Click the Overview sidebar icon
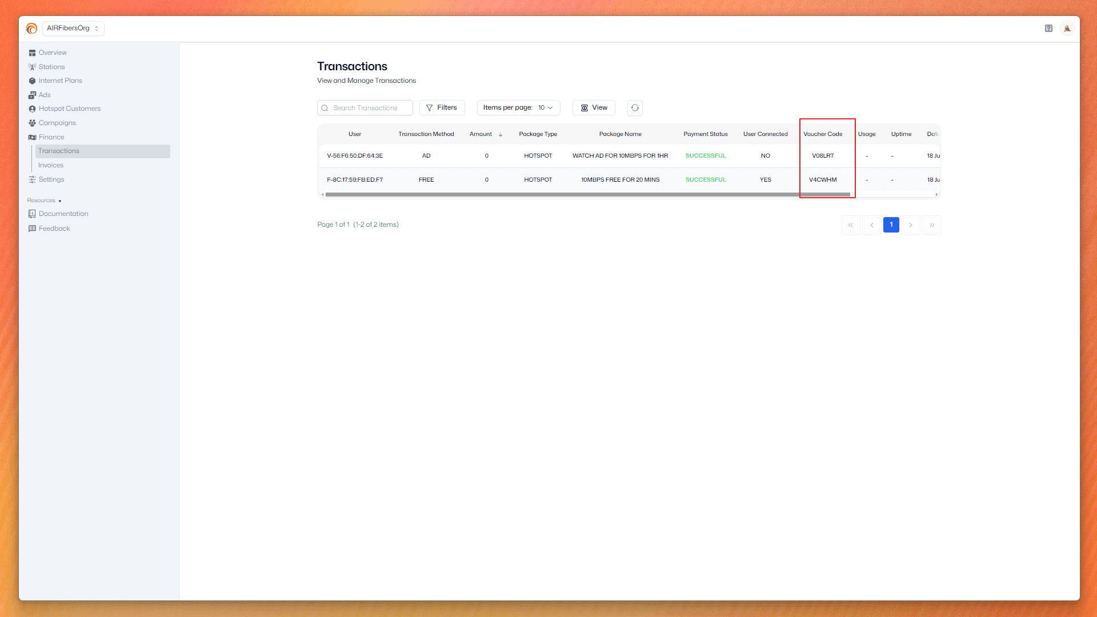The width and height of the screenshot is (1097, 617). [33, 53]
